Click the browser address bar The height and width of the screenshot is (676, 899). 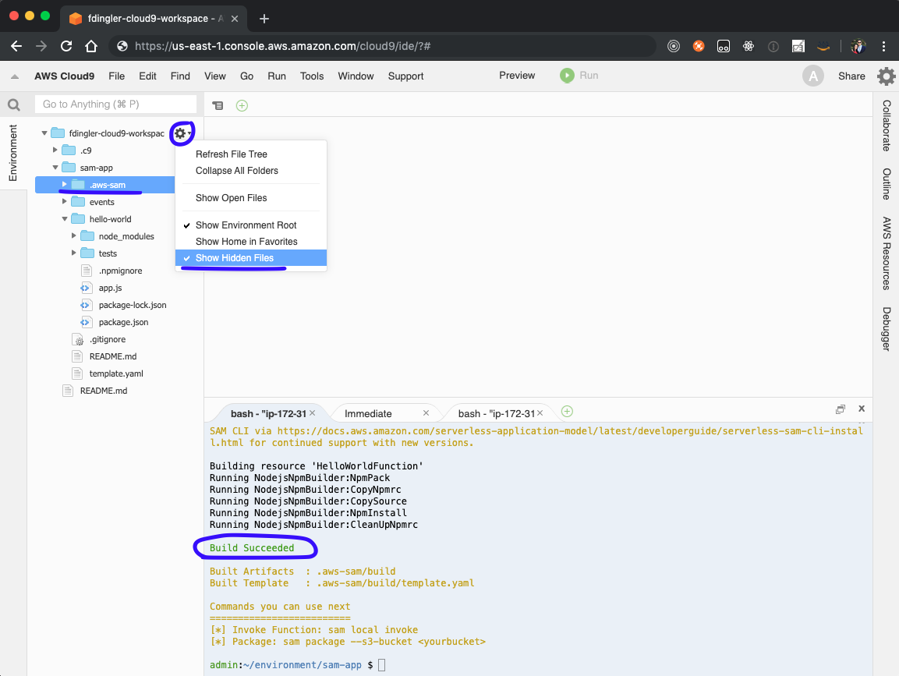(382, 47)
